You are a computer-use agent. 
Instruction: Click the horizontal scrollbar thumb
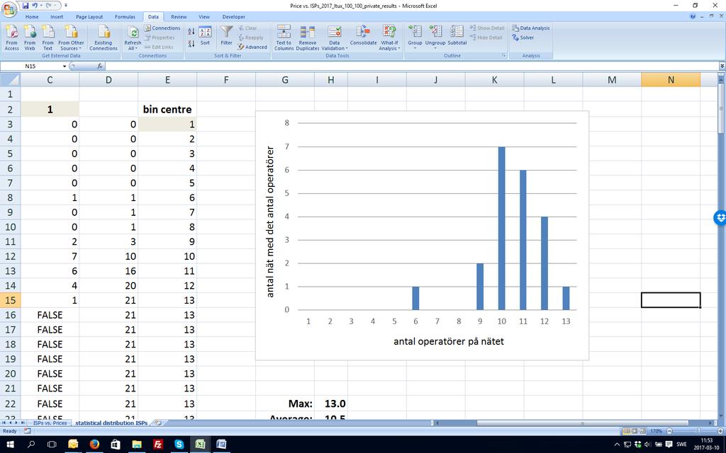click(583, 423)
